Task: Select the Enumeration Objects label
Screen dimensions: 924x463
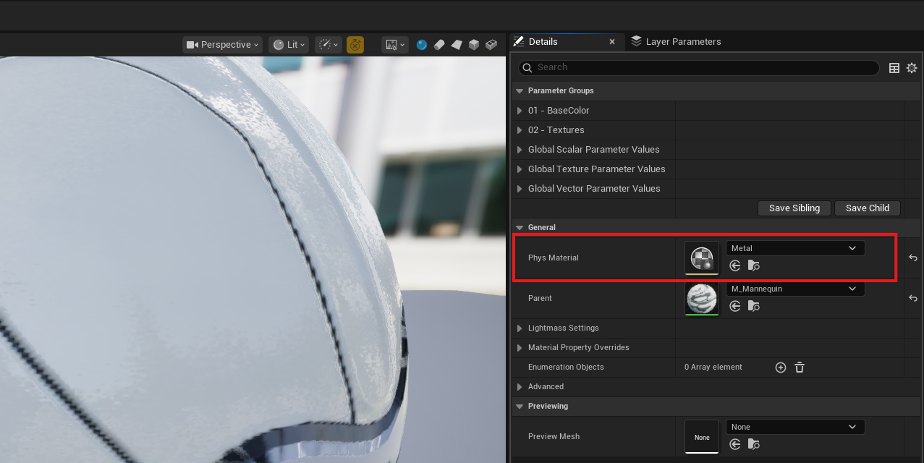Action: [x=566, y=368]
